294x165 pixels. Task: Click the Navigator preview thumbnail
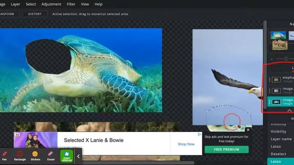tap(282, 40)
